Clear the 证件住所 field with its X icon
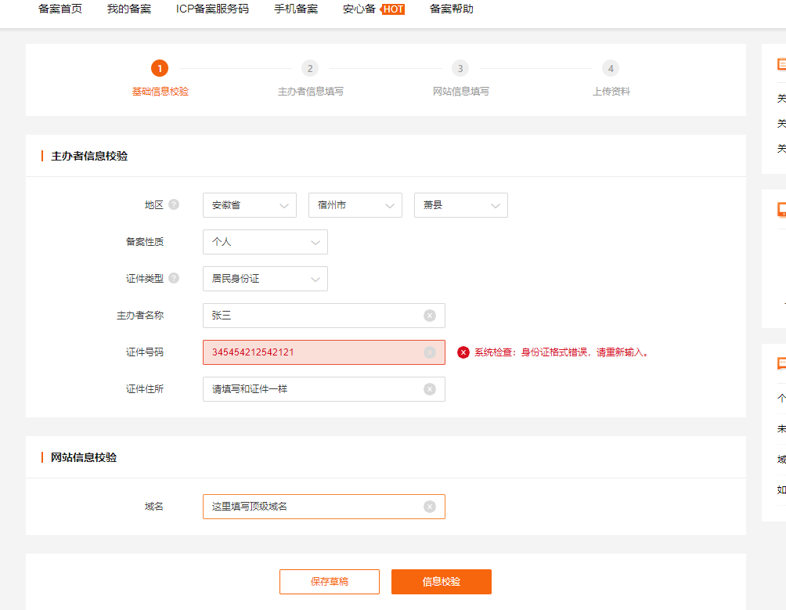Screen dimensions: 786x610 [430, 389]
